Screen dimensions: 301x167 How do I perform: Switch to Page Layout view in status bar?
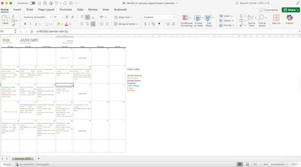247,164
